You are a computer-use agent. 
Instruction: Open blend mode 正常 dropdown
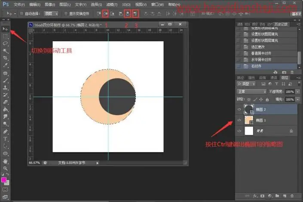(x=251, y=92)
